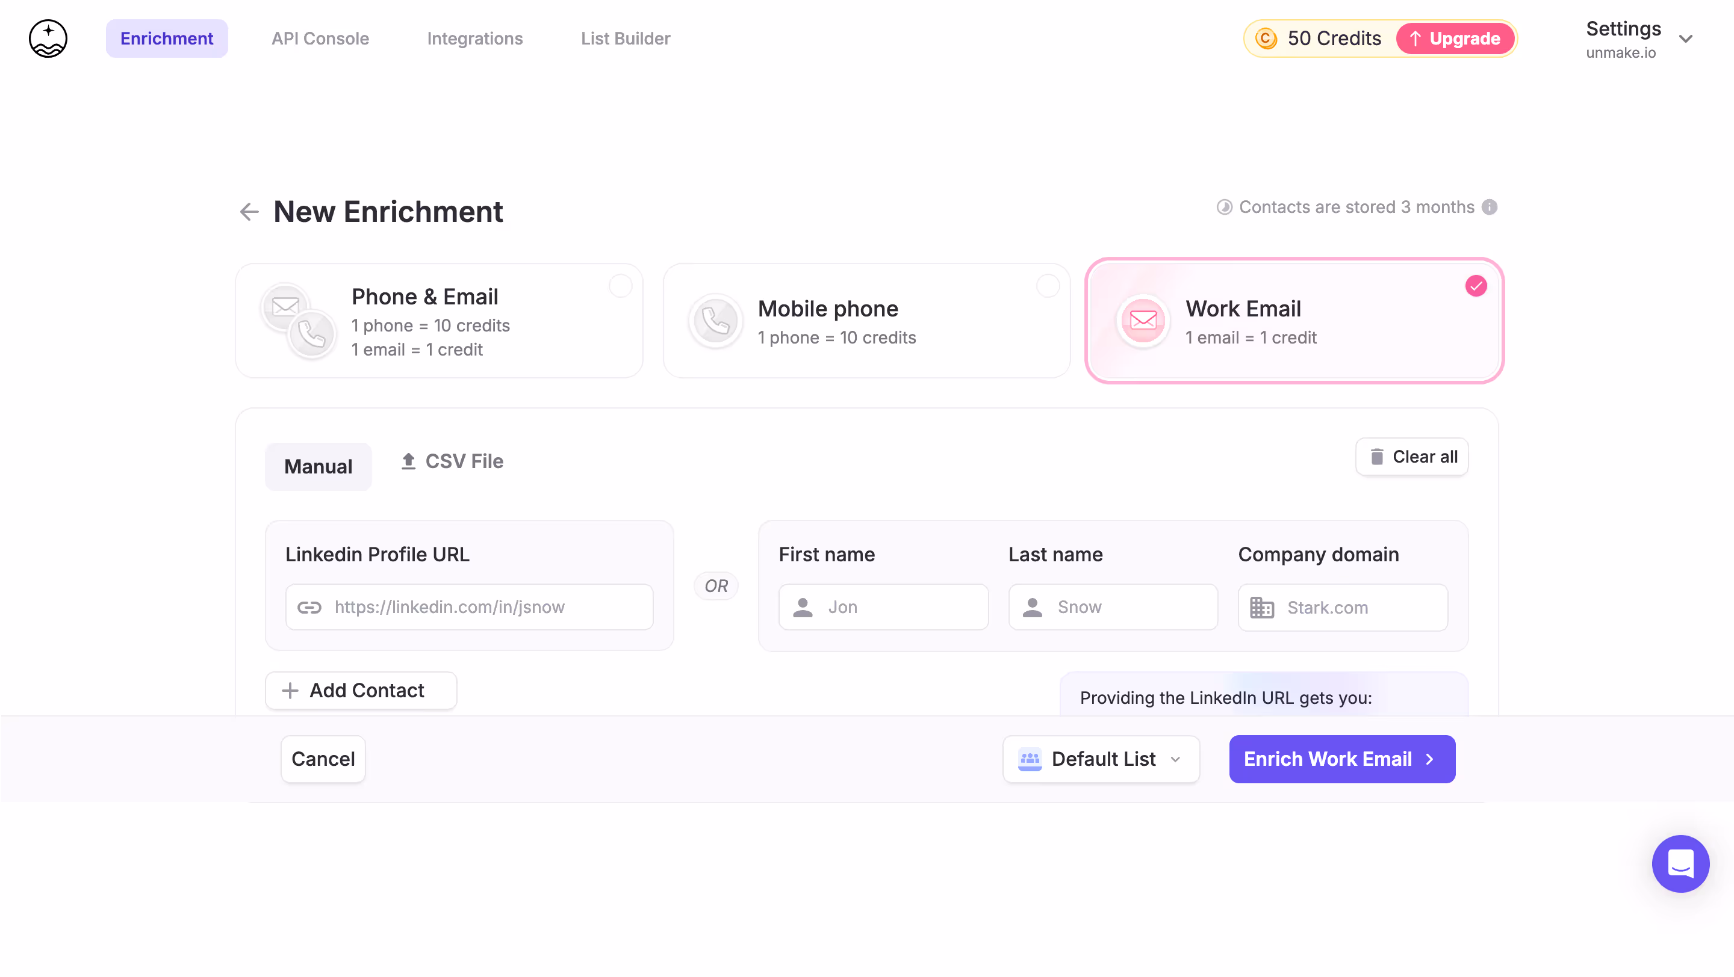The width and height of the screenshot is (1734, 977).
Task: Open the Integrations section
Action: 474,39
